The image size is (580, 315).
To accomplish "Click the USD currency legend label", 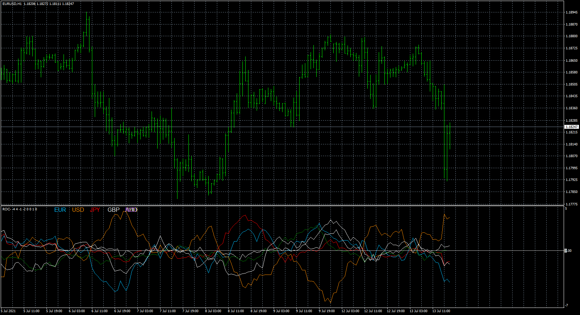I will (78, 210).
